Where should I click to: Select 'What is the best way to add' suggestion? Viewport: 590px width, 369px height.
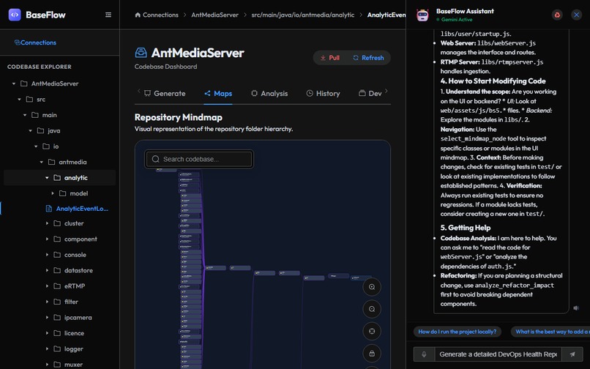click(550, 332)
